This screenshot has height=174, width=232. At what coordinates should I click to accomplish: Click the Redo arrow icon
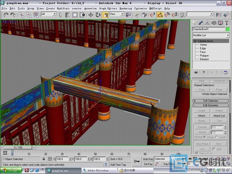(x=13, y=15)
